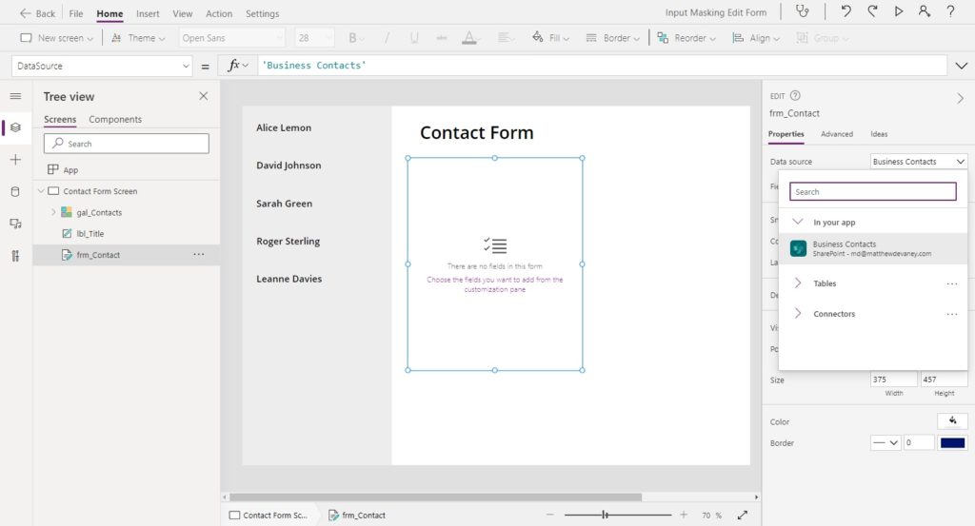
Task: Switch to the Ideas tab
Action: (x=879, y=134)
